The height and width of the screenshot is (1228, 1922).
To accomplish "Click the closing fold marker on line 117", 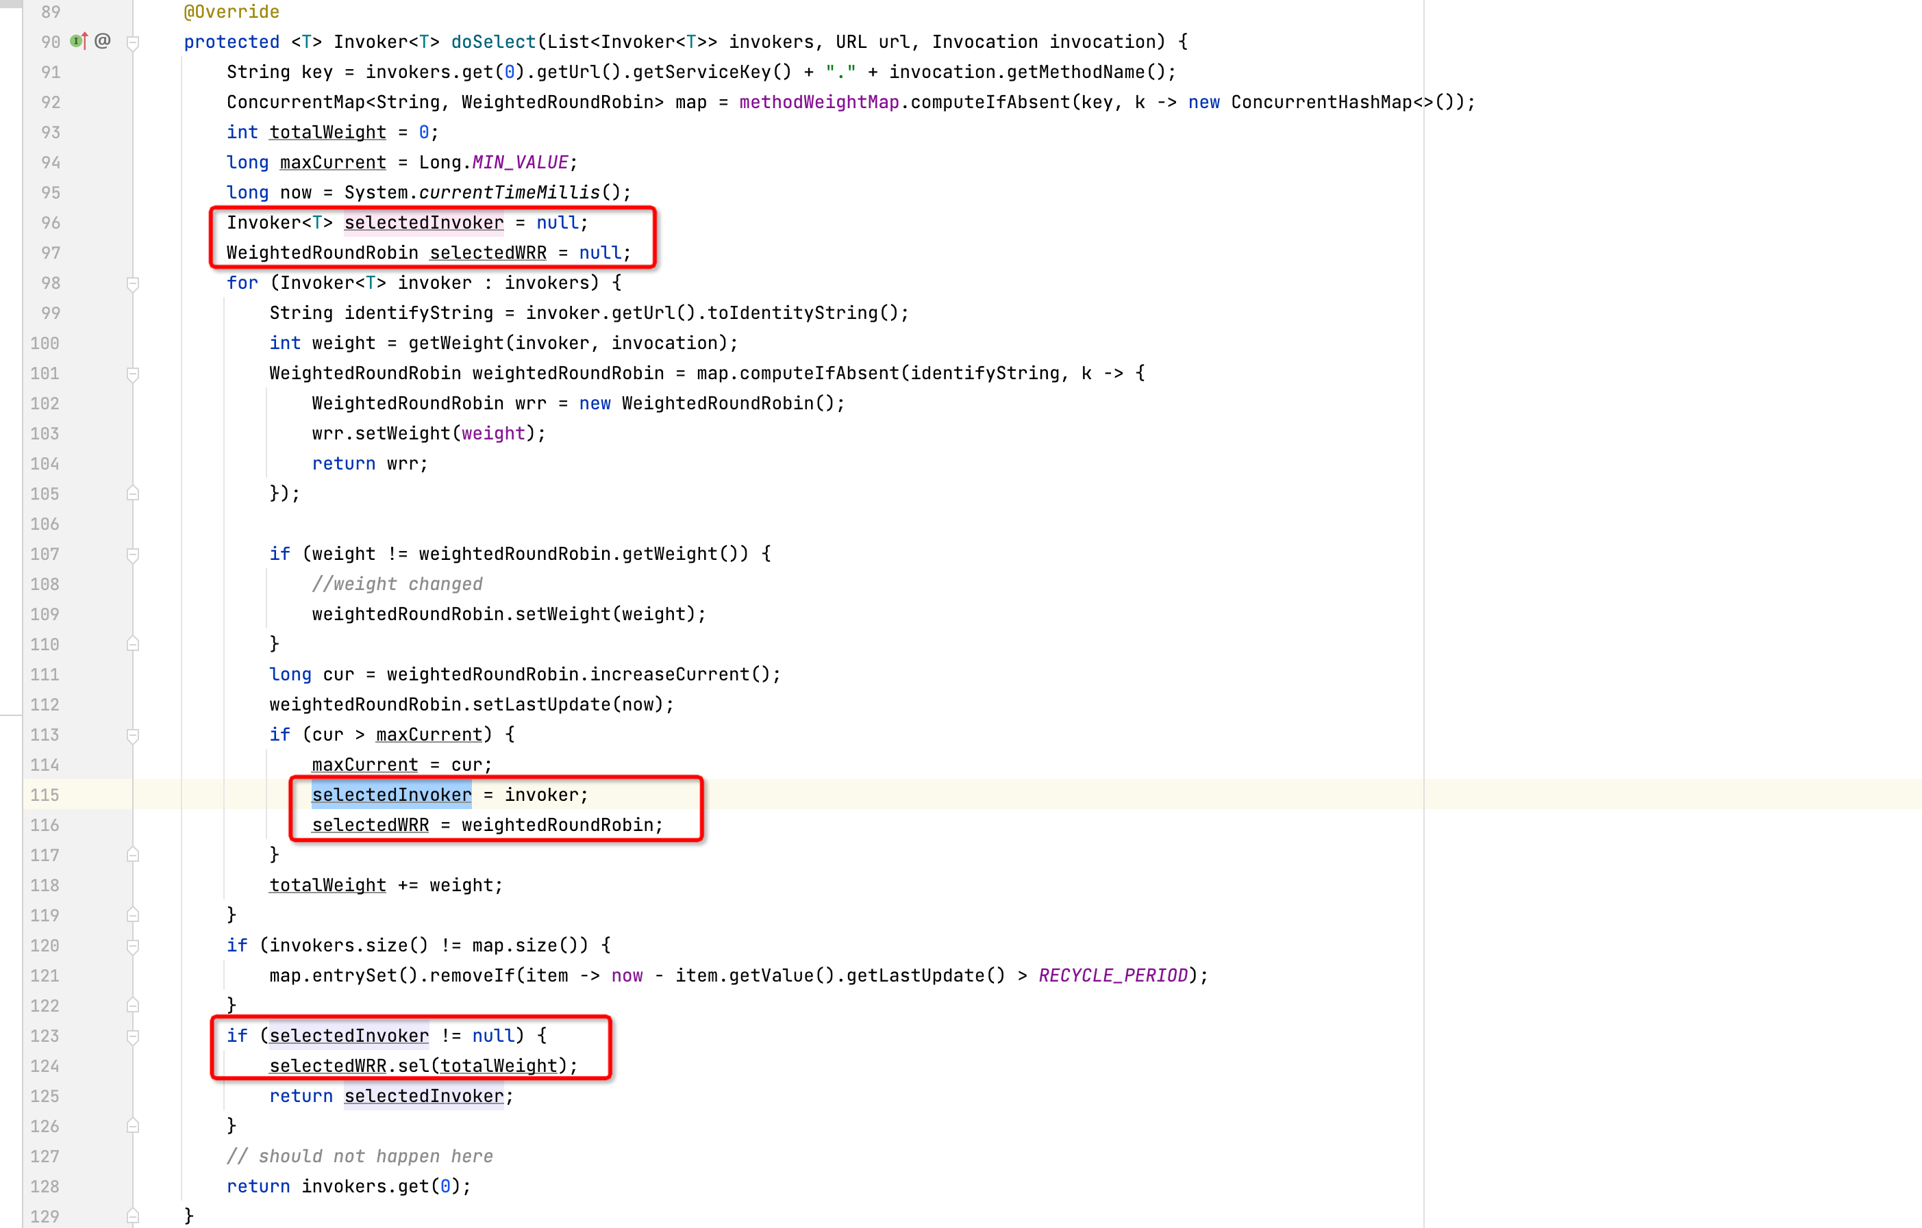I will point(134,855).
